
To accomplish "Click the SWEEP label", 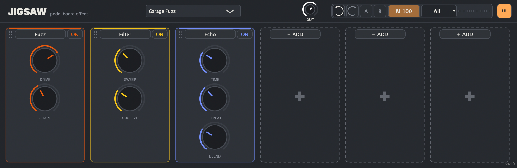I will (x=130, y=80).
